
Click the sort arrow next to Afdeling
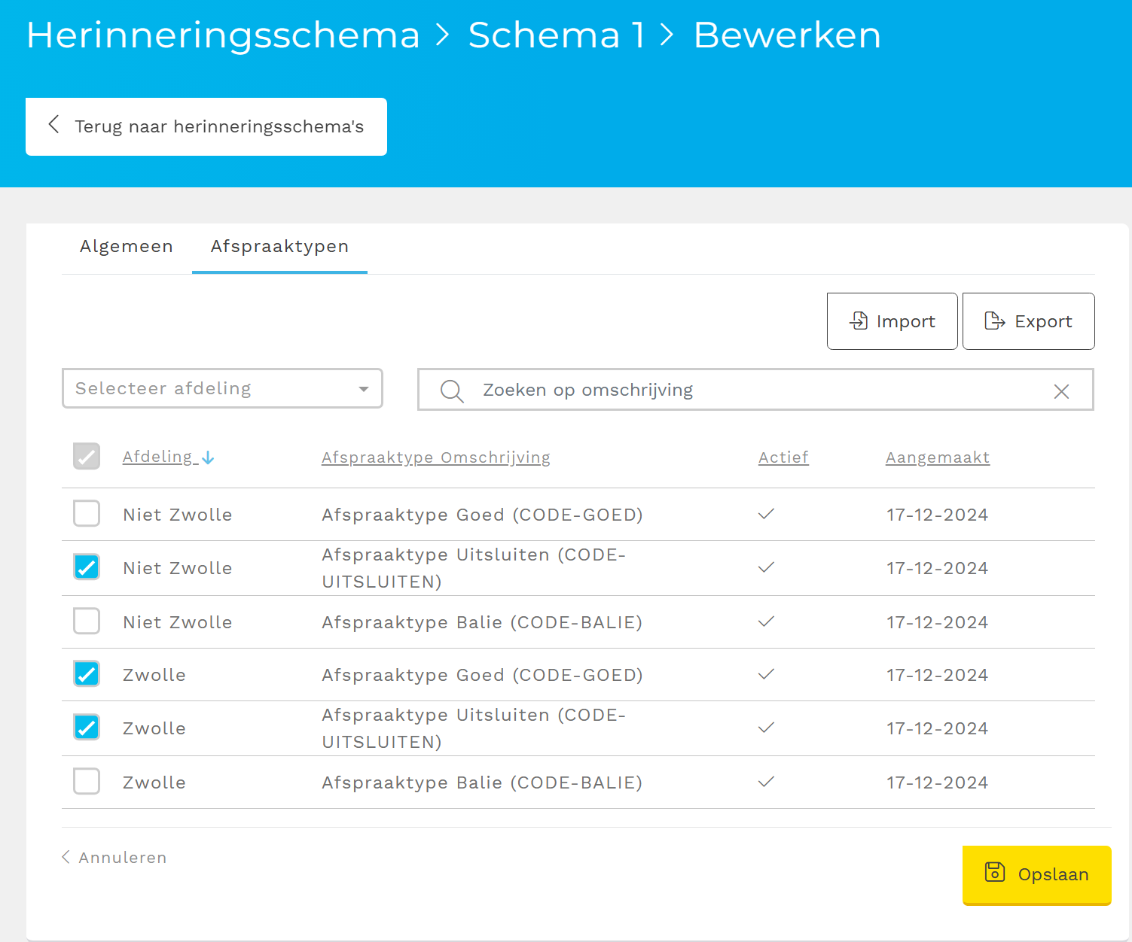pyautogui.click(x=209, y=457)
